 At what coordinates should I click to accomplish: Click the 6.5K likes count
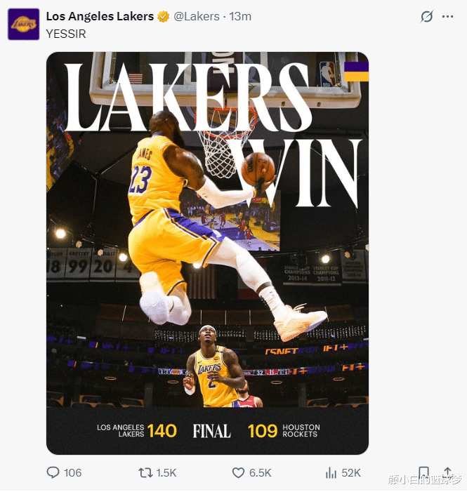tap(260, 472)
